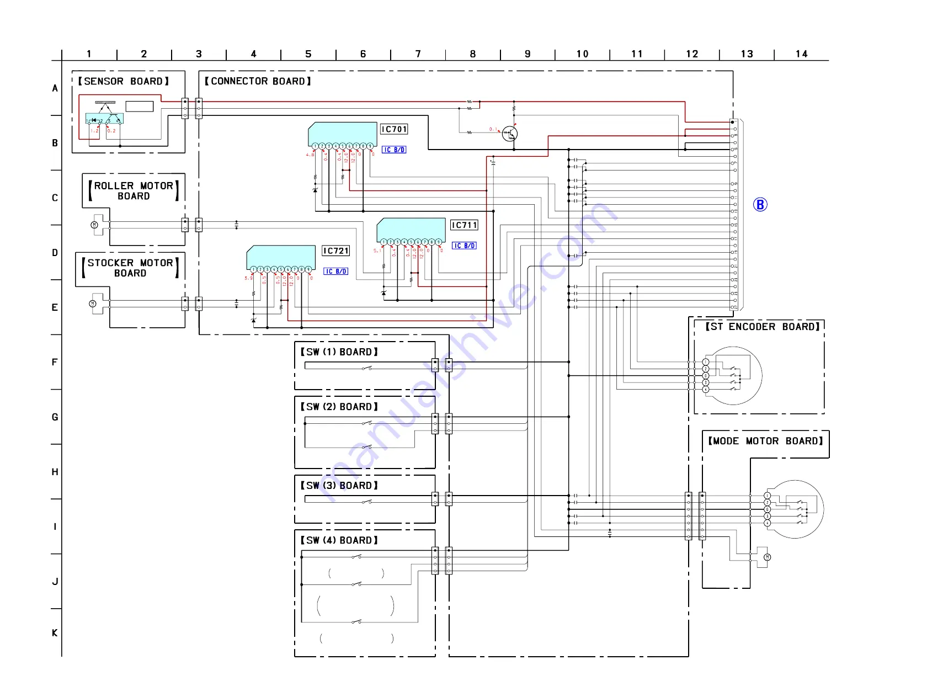Click the ROLLER MOTOR BOARD label
The width and height of the screenshot is (927, 697).
[134, 191]
